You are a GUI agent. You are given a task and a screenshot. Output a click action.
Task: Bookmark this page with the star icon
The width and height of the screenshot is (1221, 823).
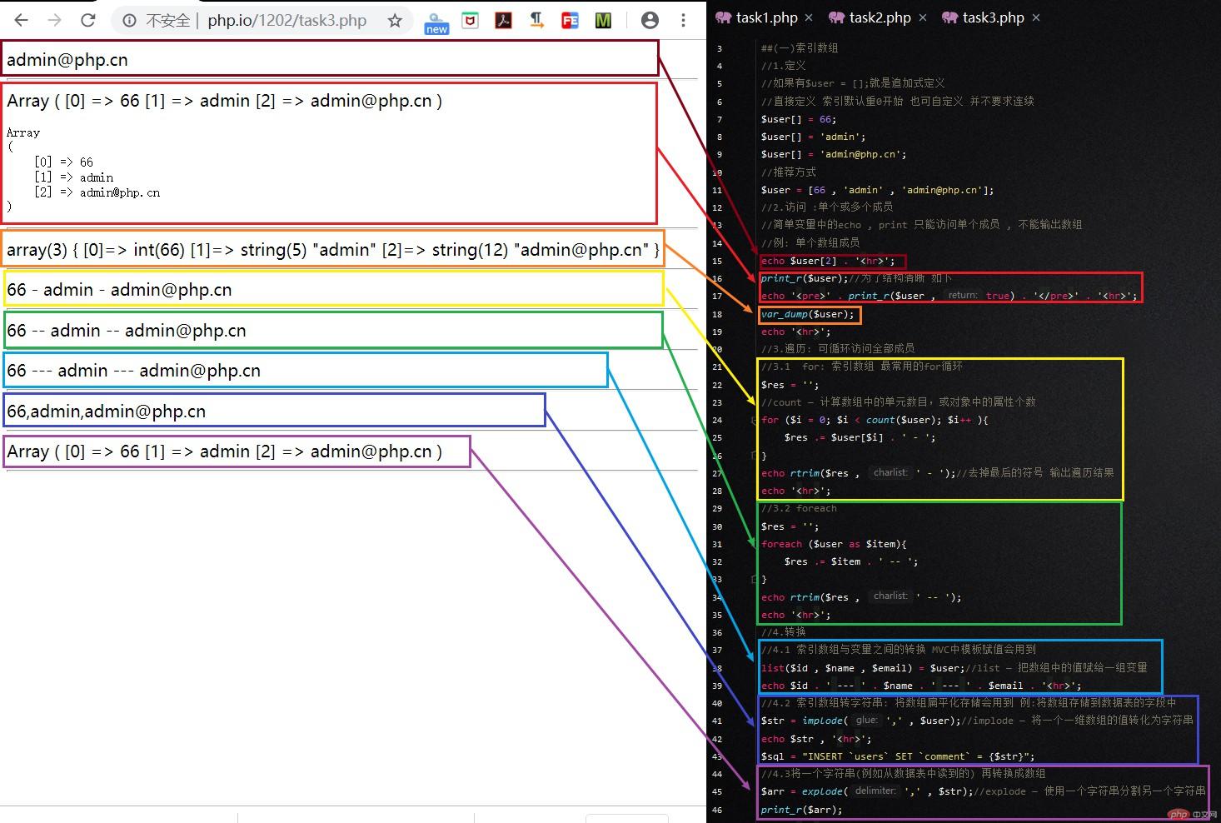(395, 20)
